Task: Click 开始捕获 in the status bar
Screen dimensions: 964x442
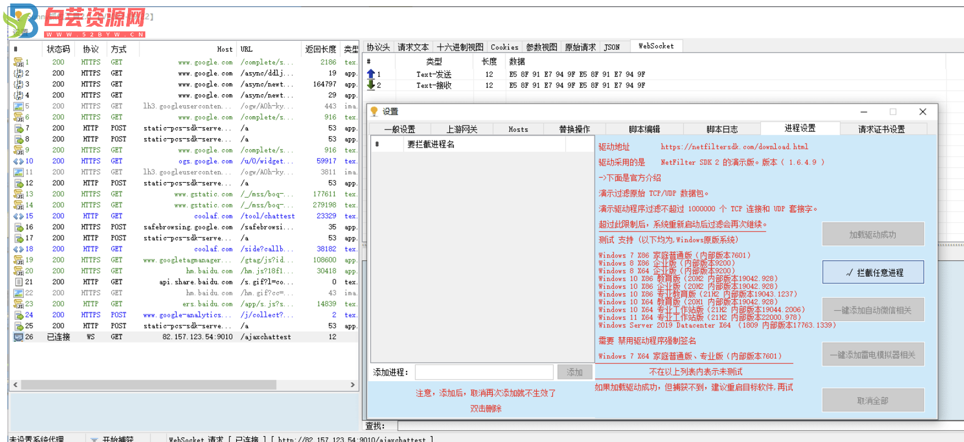Action: click(x=118, y=439)
